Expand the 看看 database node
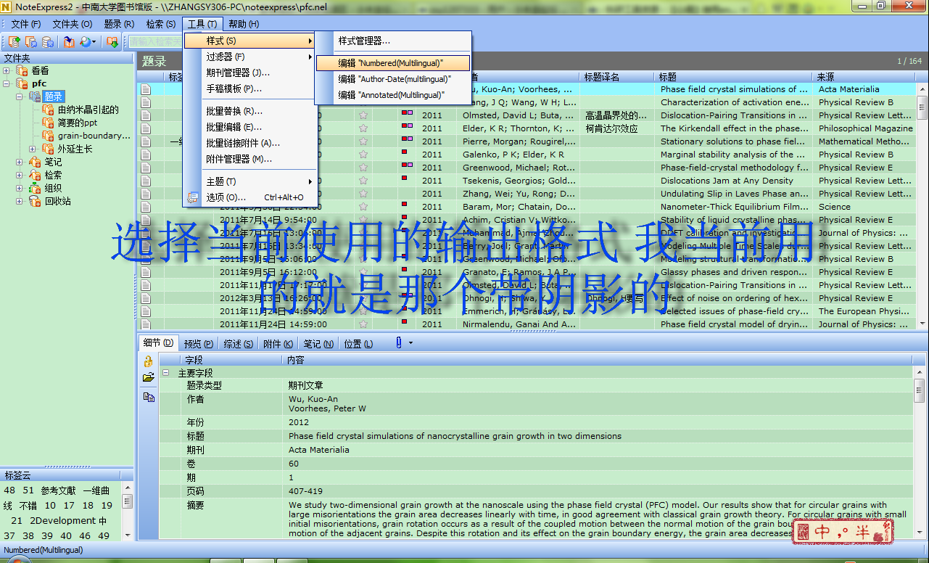The width and height of the screenshot is (929, 563). click(7, 71)
